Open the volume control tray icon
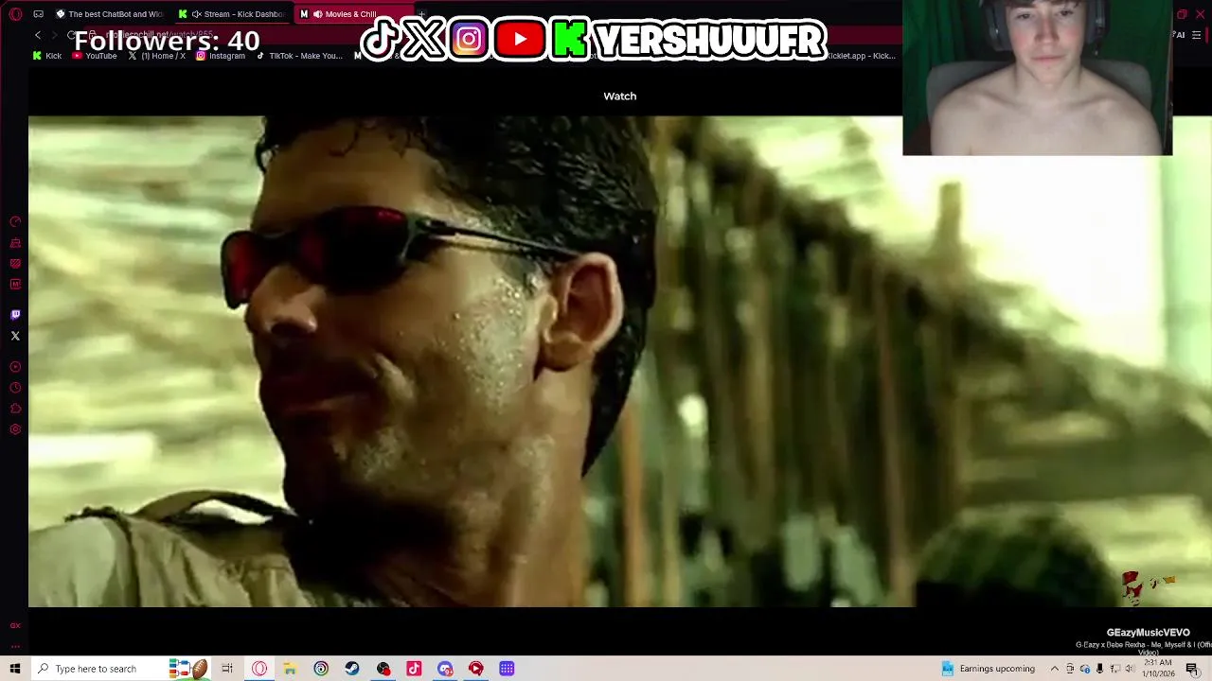This screenshot has width=1212, height=681. coord(1130,669)
